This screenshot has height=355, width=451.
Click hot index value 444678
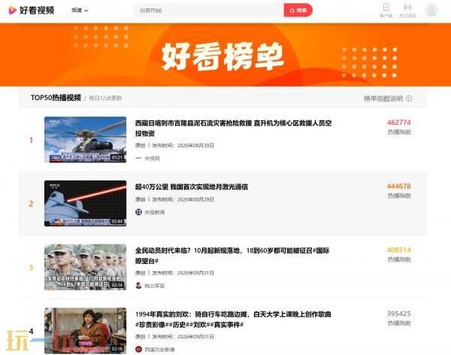pos(398,186)
